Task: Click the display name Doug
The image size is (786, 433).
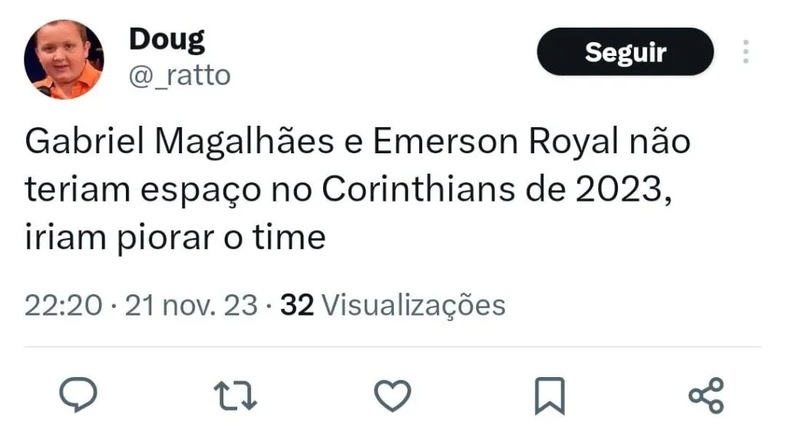Action: point(167,39)
